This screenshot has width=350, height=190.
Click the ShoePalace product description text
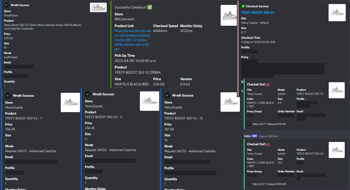coord(43,27)
